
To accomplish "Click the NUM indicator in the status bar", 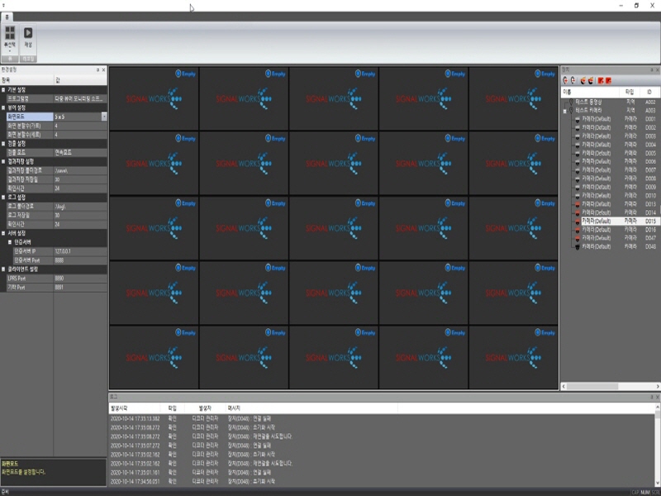I will [645, 492].
